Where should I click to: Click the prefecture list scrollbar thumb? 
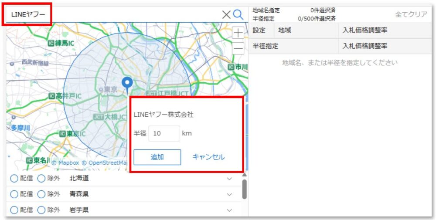245,189
